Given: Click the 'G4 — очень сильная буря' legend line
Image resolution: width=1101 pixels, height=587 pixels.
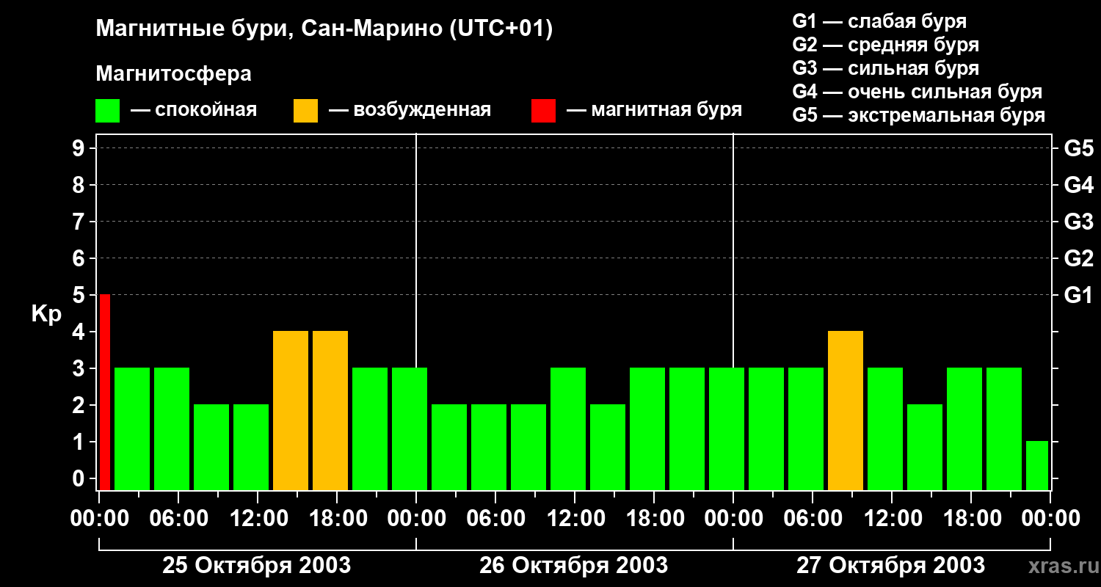Looking at the screenshot, I should [x=917, y=92].
